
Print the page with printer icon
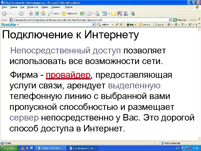[x=97, y=14]
